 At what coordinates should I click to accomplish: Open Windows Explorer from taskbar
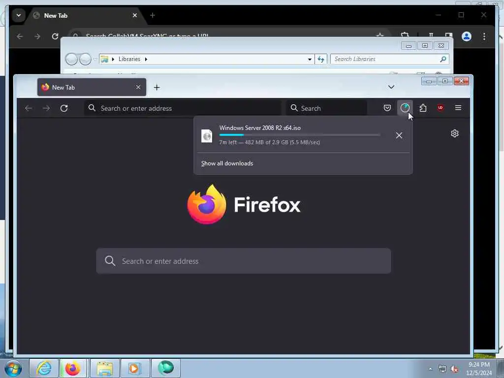[x=104, y=368]
